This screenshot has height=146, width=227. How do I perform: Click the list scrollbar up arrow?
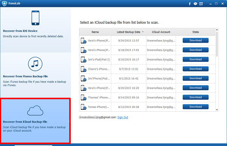pos(217,30)
